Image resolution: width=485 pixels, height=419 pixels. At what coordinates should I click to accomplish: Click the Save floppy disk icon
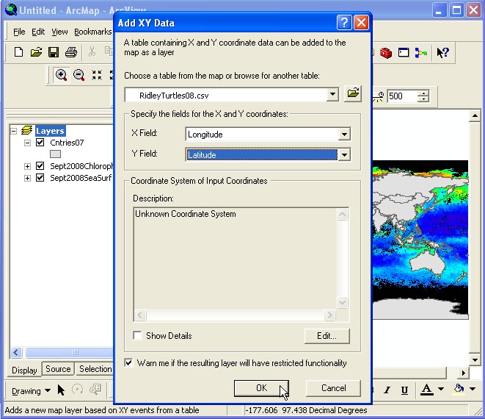(x=54, y=52)
